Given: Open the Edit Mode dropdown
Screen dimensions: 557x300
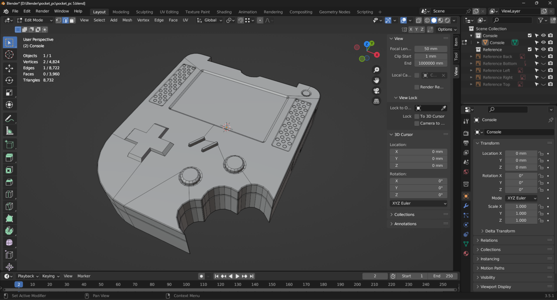Looking at the screenshot, I should (x=34, y=20).
